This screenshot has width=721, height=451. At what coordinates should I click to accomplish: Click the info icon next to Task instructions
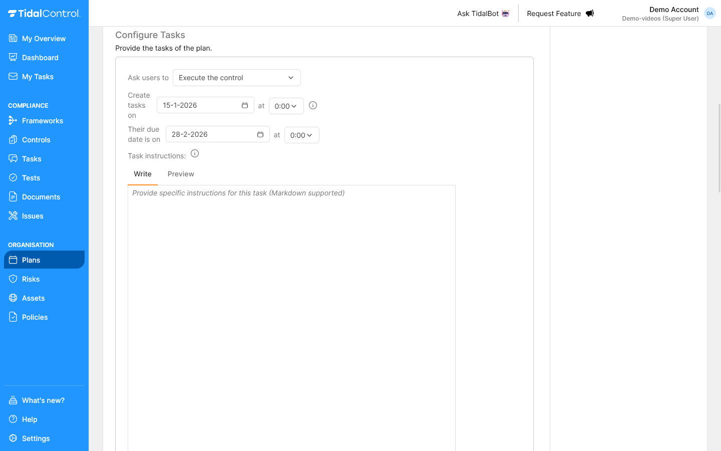click(195, 153)
